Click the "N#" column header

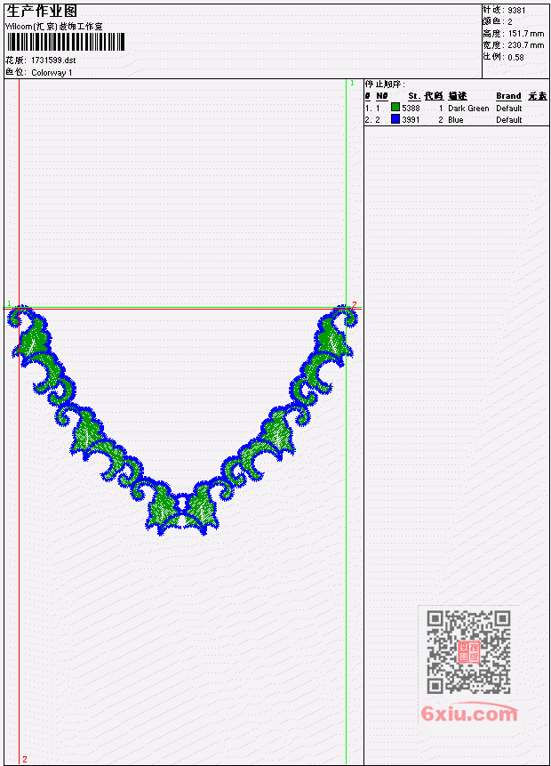(381, 96)
